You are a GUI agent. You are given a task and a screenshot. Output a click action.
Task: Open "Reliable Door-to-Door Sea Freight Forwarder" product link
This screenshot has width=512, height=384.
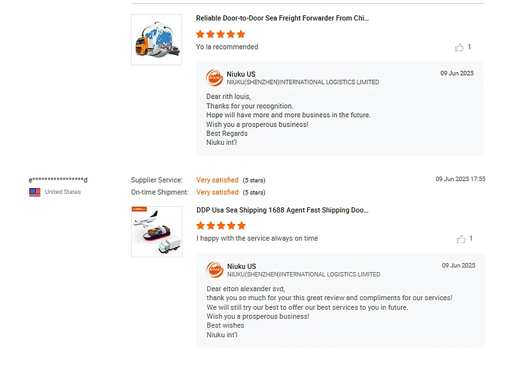tap(282, 19)
